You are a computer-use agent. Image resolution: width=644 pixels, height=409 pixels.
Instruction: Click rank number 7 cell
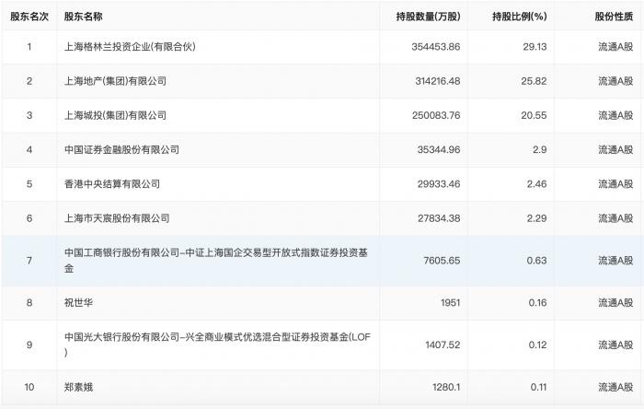(x=29, y=261)
